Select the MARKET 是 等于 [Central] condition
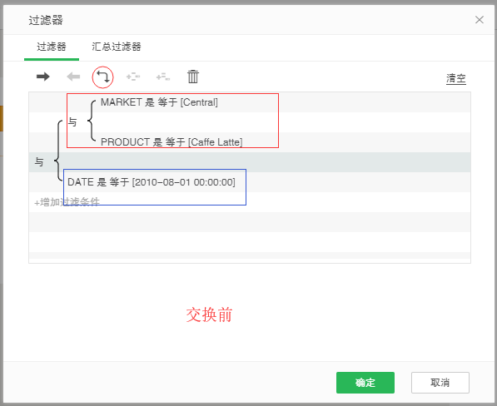The image size is (497, 406). (159, 102)
